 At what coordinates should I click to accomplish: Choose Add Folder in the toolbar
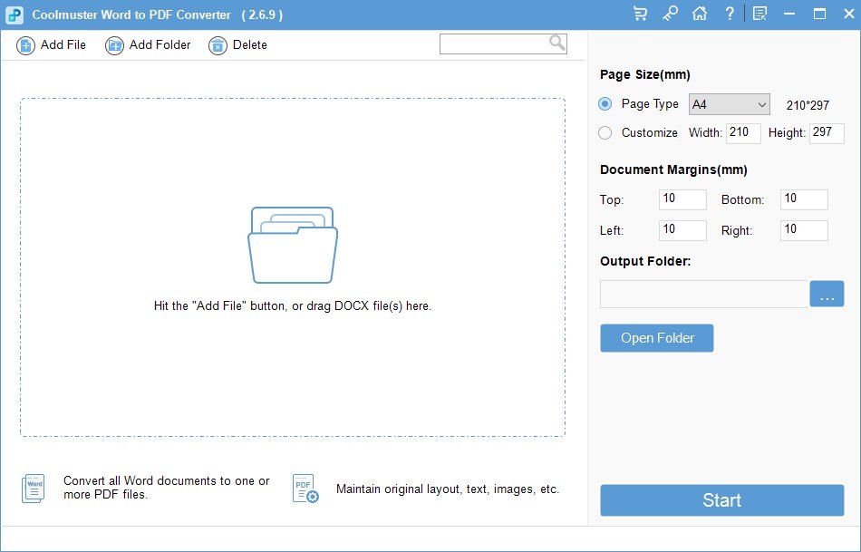point(149,45)
